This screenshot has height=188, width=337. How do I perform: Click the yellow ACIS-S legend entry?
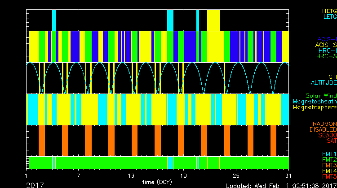coord(326,45)
